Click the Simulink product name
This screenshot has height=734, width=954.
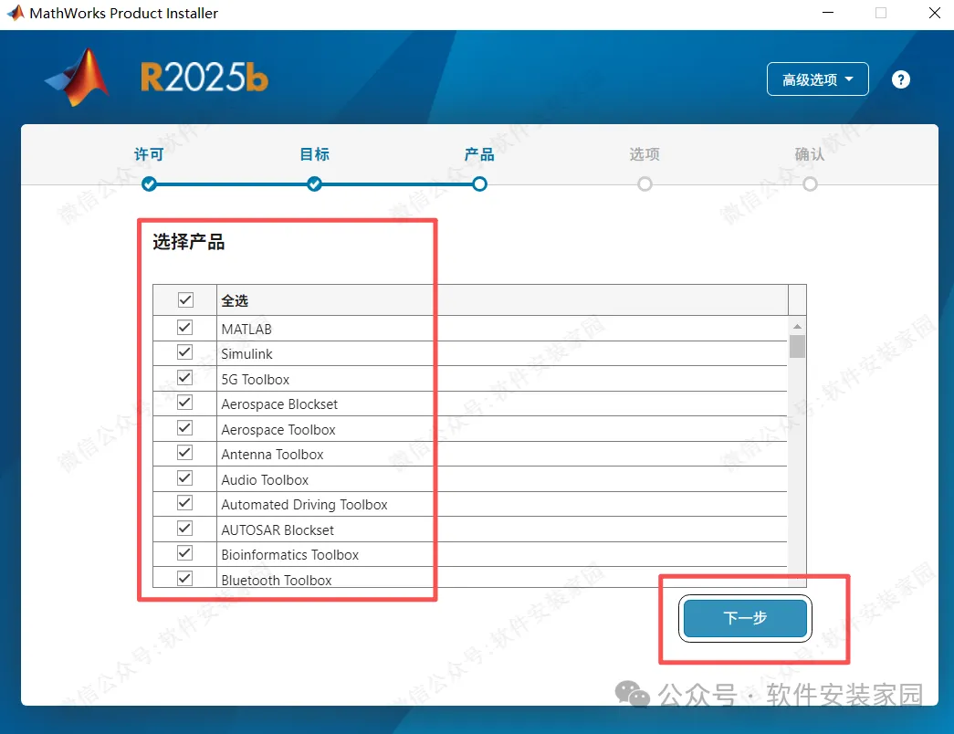[x=247, y=354]
